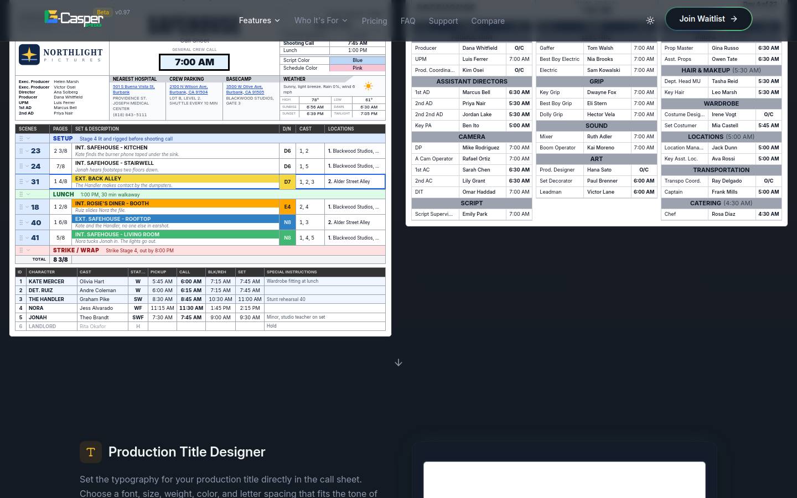797x498 pixels.
Task: Toggle the light/dark theme sun icon
Action: coord(650,20)
